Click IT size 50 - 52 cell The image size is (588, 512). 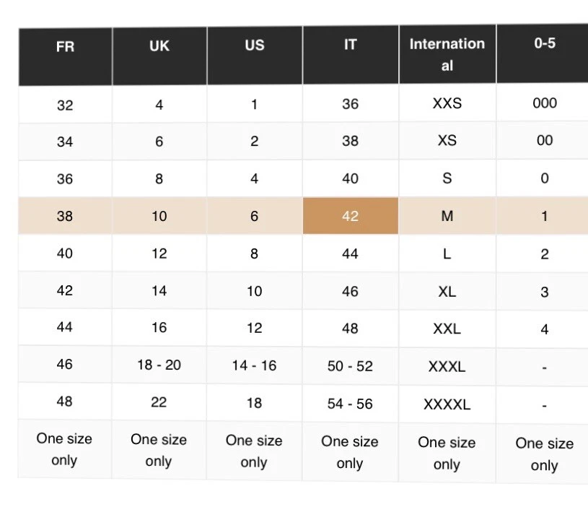(x=350, y=366)
